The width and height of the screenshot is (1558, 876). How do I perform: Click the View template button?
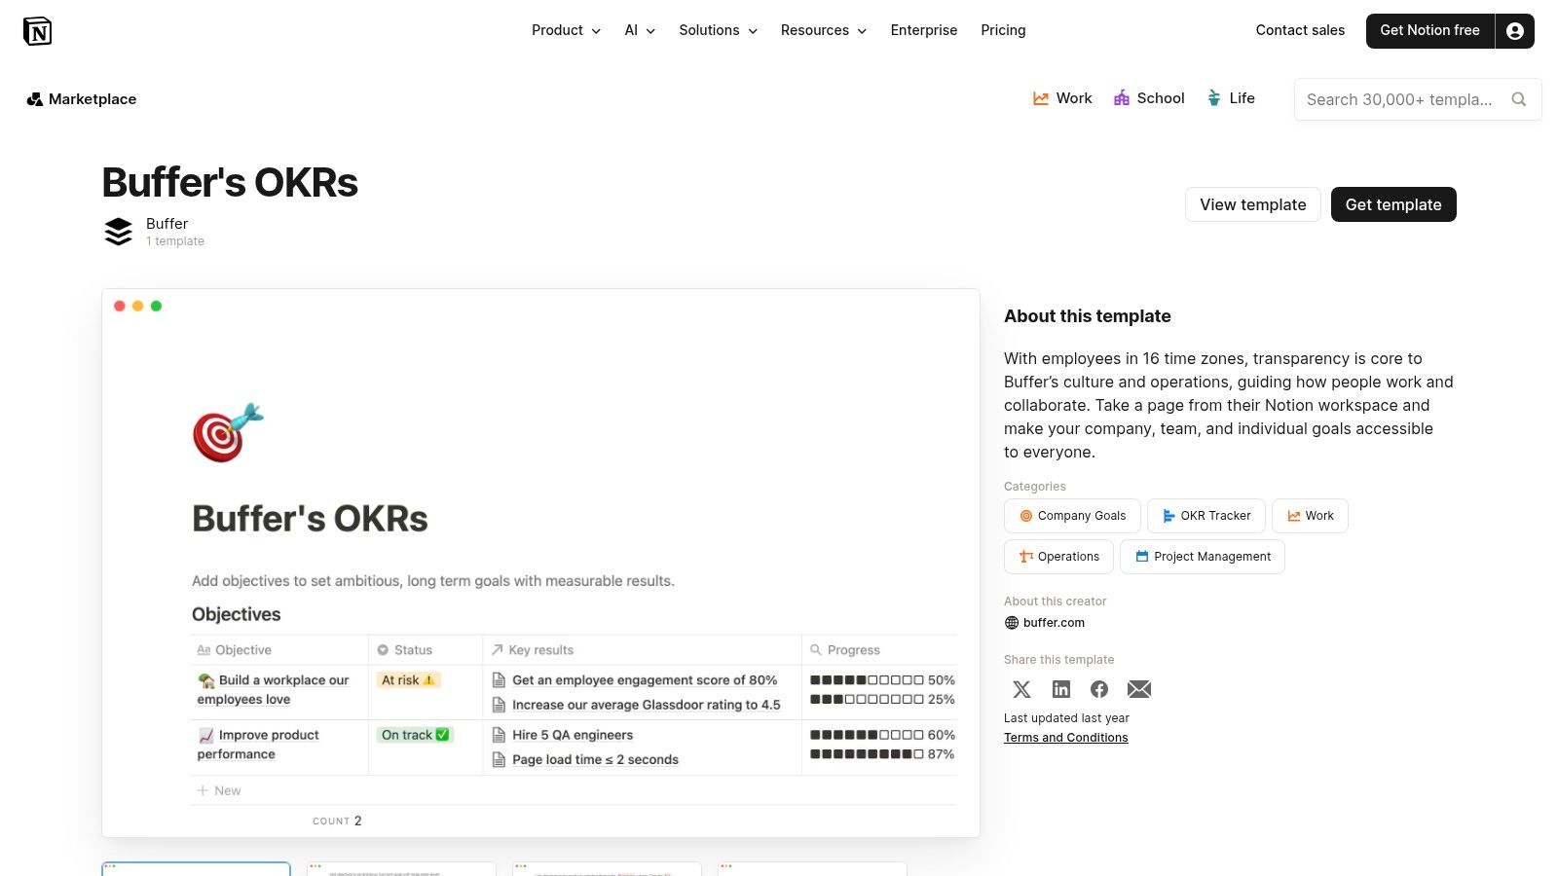[x=1252, y=204]
